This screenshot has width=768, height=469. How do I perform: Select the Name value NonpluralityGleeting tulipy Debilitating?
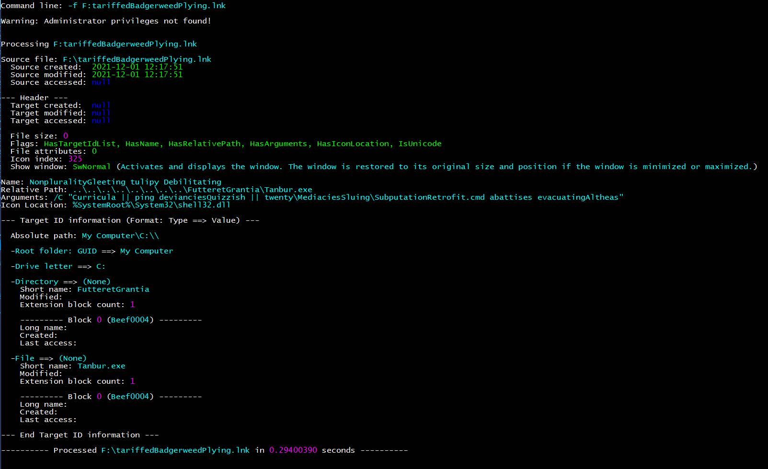click(125, 182)
